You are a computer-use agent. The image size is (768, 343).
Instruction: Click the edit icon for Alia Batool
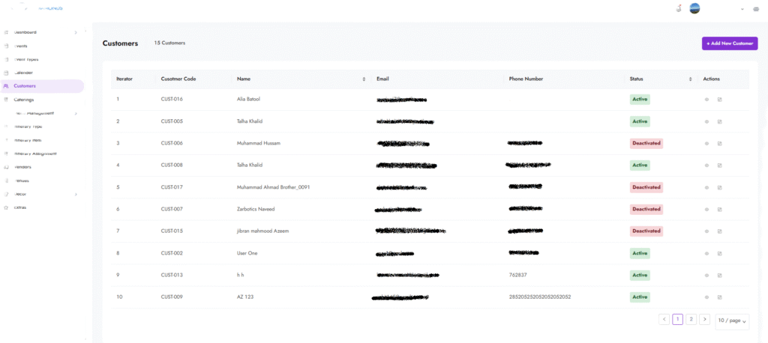(719, 99)
